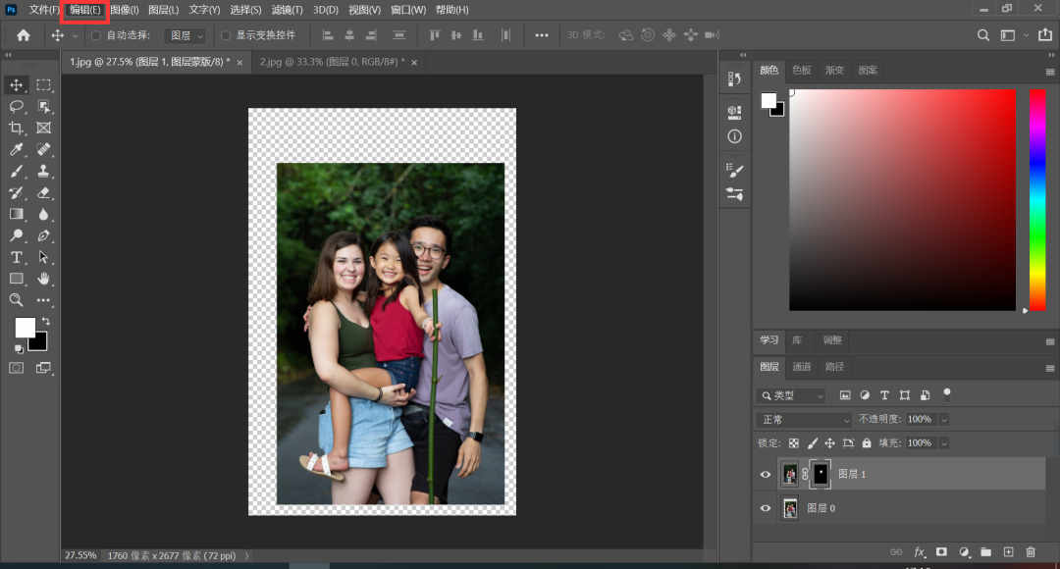Viewport: 1060px width, 569px height.
Task: Change screen mode icon in toolbox
Action: pos(44,368)
